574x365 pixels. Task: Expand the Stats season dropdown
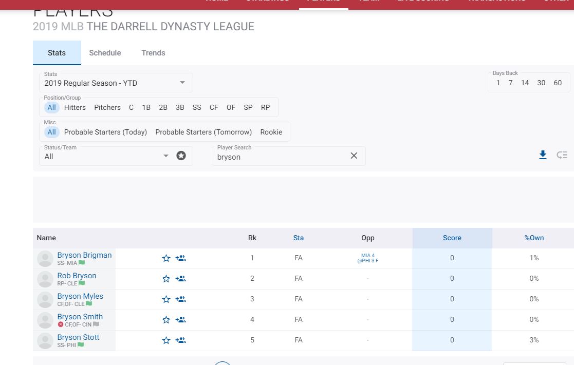[x=116, y=83]
